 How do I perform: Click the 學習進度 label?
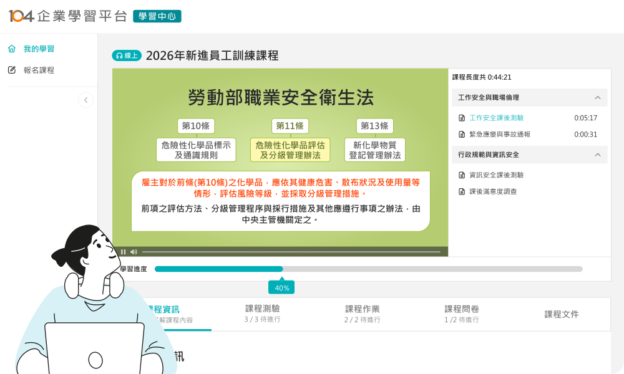pos(134,269)
